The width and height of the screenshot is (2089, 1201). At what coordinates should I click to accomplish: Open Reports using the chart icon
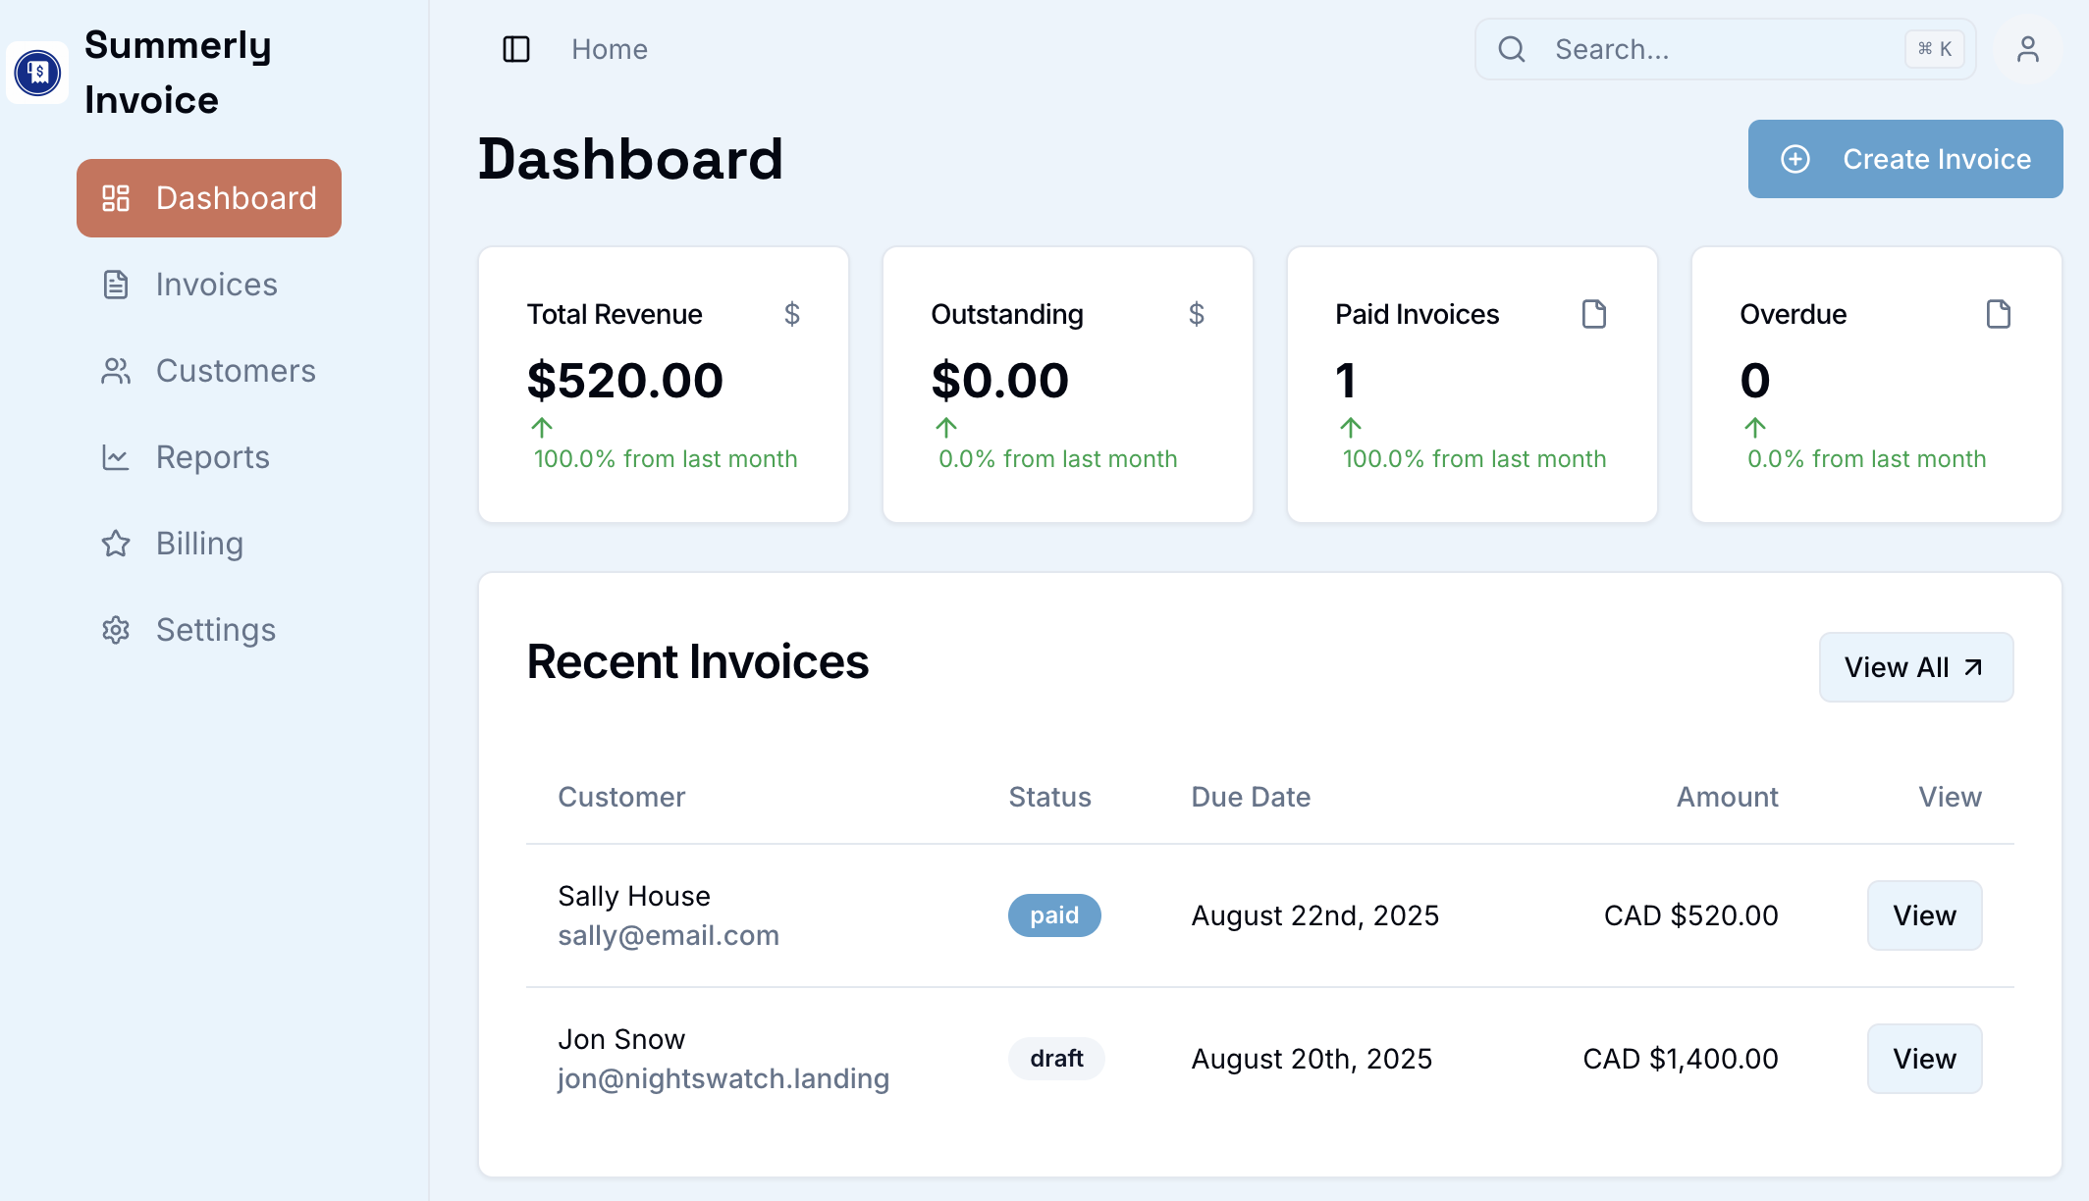(116, 456)
